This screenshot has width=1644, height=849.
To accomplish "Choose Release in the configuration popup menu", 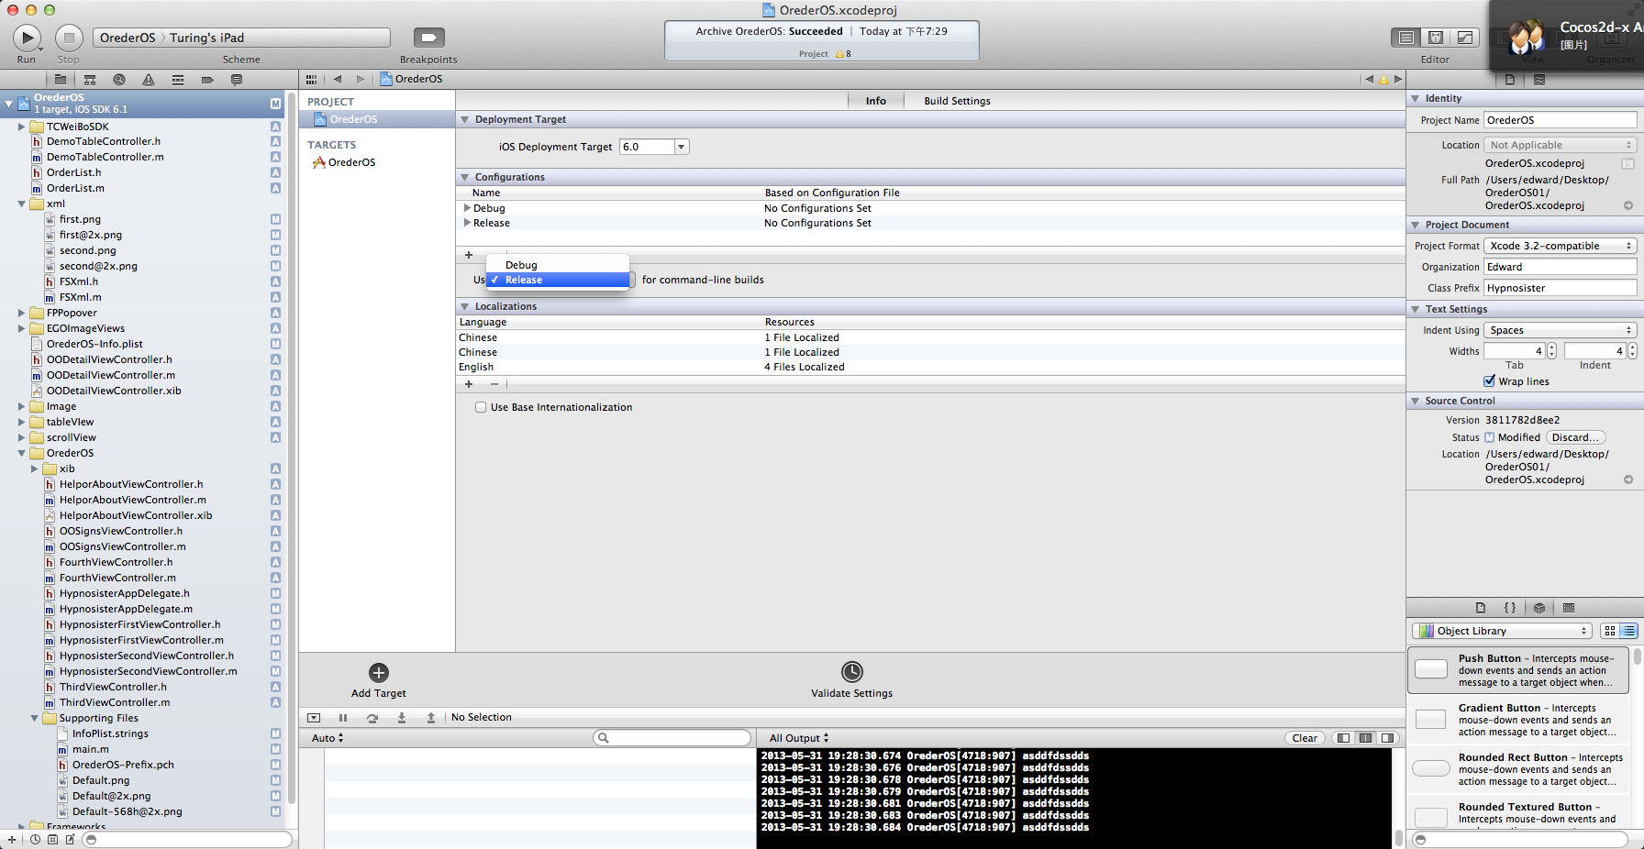I will 558,280.
